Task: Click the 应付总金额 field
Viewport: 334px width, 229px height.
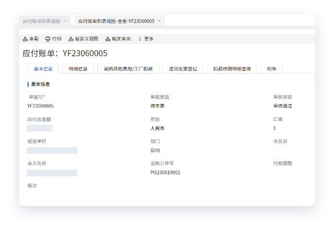Action: coord(40,128)
